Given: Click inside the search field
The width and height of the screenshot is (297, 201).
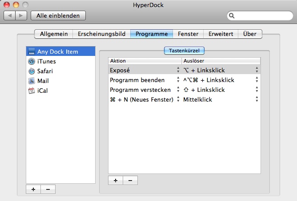Looking at the screenshot, I should (x=260, y=16).
